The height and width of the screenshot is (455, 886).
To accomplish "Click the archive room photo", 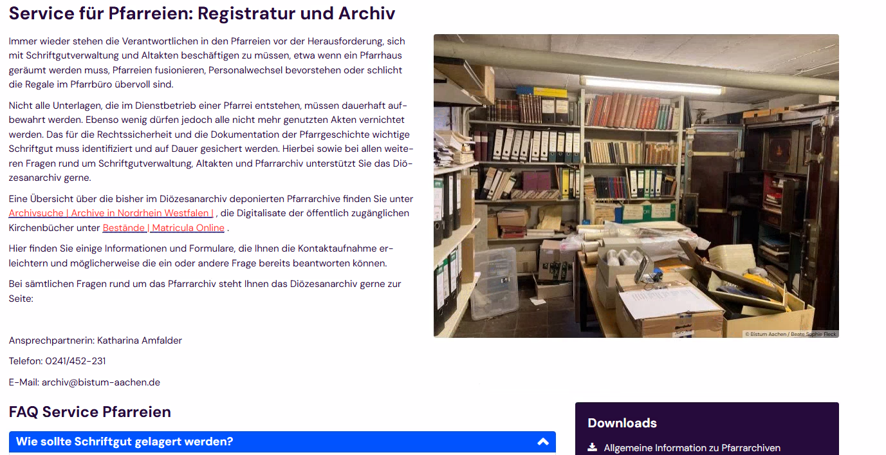I will pos(636,185).
